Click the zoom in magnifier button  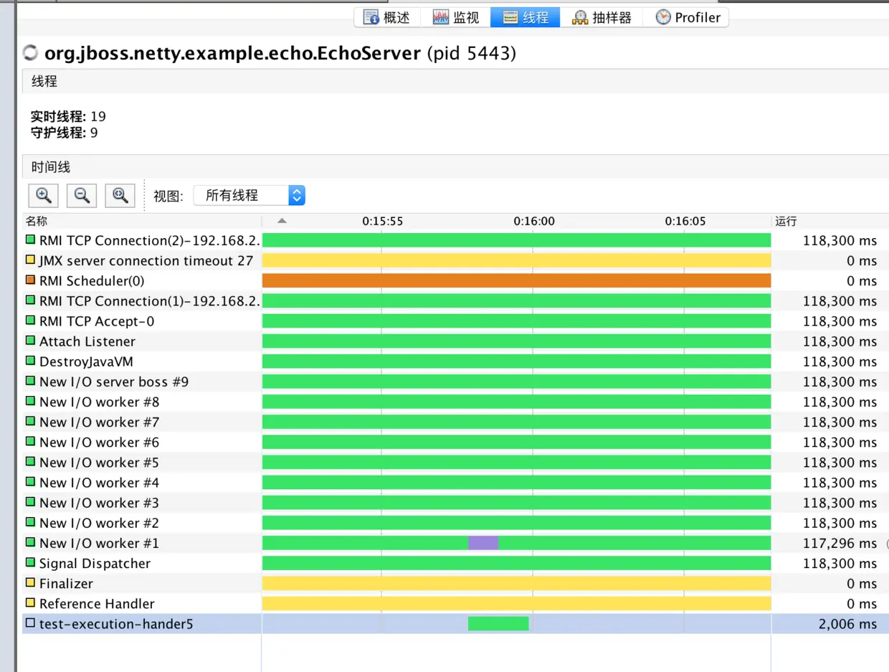[x=44, y=195]
